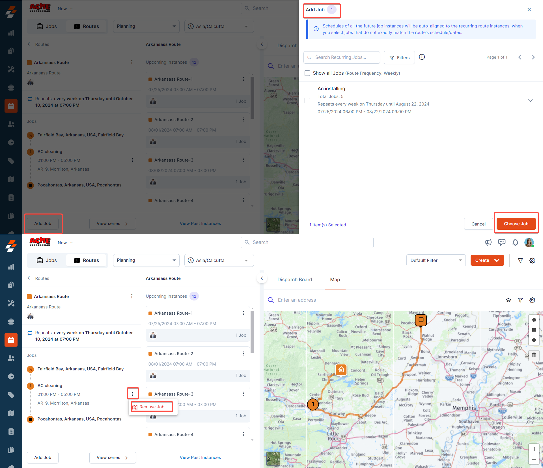This screenshot has height=468, width=543.
Task: Select the polygon draw tool on map
Action: click(534, 320)
